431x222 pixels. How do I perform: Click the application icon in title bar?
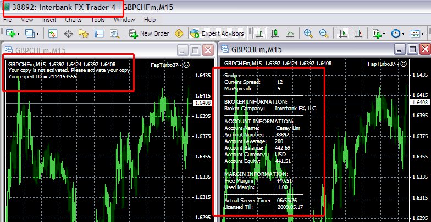coord(6,7)
